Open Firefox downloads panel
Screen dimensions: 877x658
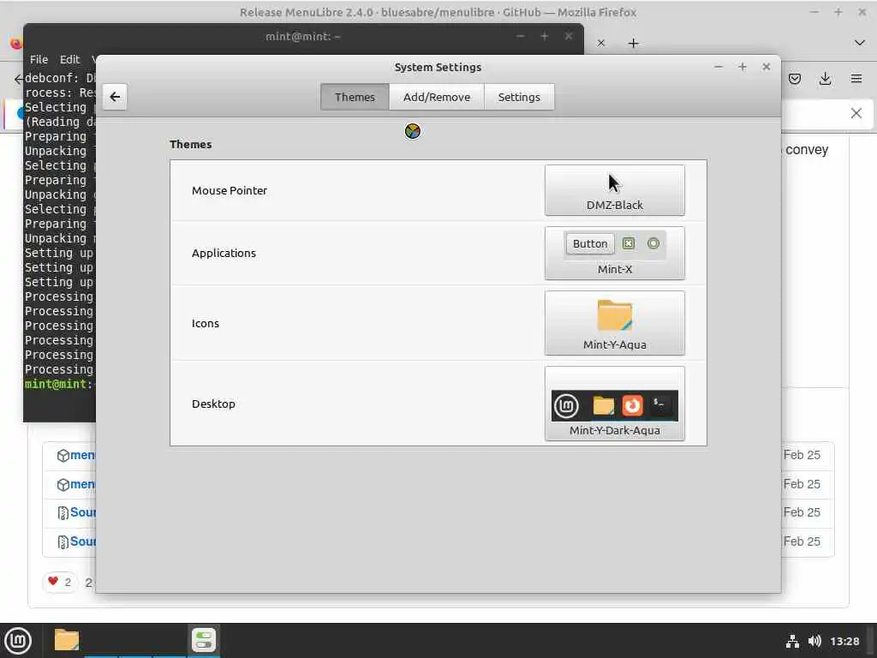(x=825, y=79)
